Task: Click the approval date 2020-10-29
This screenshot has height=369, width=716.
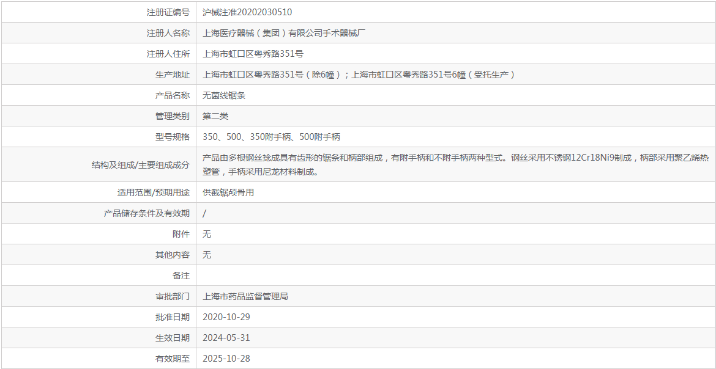Action: point(226,317)
